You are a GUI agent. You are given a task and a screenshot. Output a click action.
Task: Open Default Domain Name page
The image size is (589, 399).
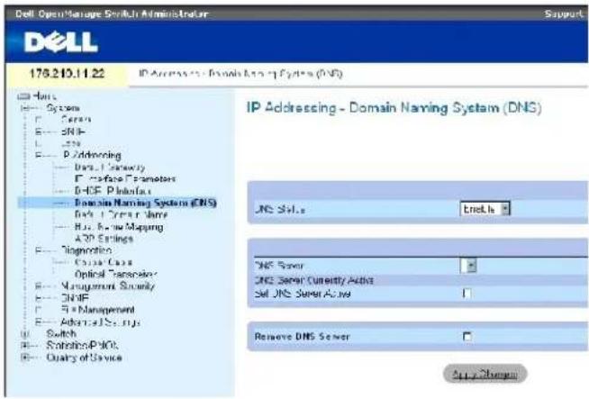(121, 215)
